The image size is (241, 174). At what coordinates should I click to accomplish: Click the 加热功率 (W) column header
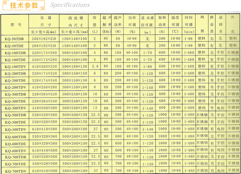(x=162, y=24)
